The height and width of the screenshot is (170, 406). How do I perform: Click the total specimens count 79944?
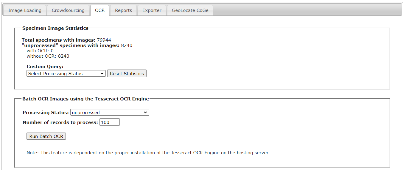pyautogui.click(x=104, y=40)
